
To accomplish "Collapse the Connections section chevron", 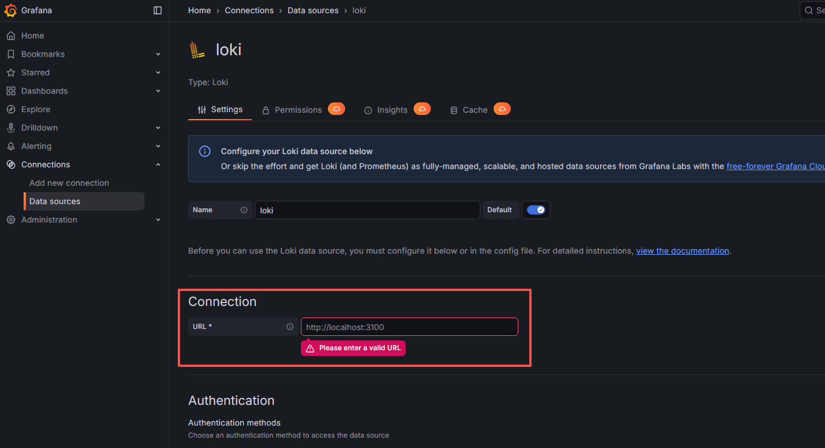I will coord(158,164).
